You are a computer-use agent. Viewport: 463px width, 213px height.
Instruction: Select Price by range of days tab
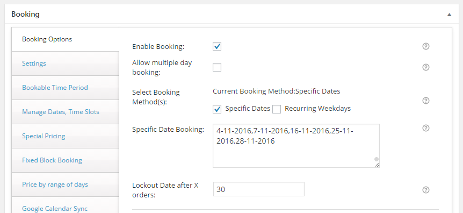point(65,184)
